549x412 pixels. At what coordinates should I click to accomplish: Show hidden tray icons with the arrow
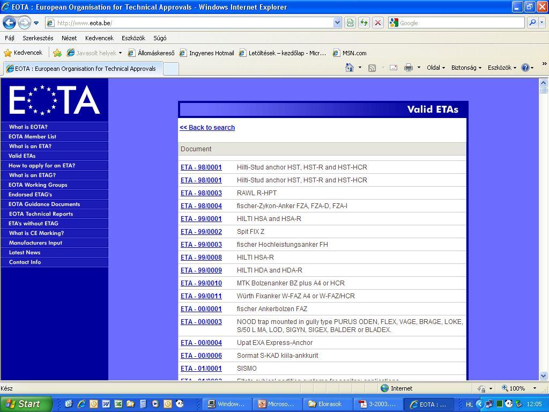point(480,404)
